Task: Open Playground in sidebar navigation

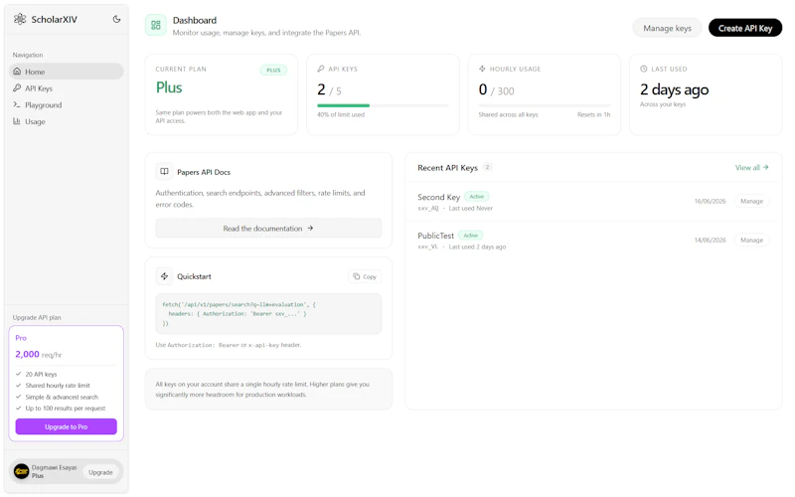Action: pyautogui.click(x=66, y=105)
